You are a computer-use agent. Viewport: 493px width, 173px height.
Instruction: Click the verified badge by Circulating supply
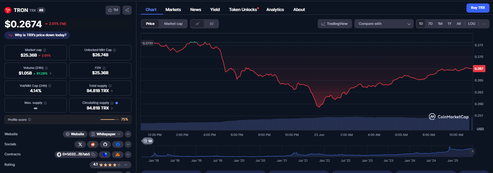tap(117, 103)
